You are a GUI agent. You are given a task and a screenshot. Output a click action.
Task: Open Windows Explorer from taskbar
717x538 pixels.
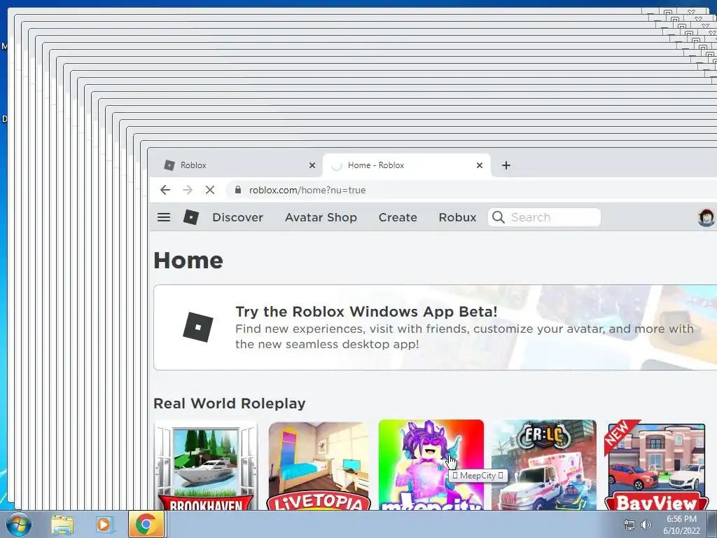click(x=62, y=524)
